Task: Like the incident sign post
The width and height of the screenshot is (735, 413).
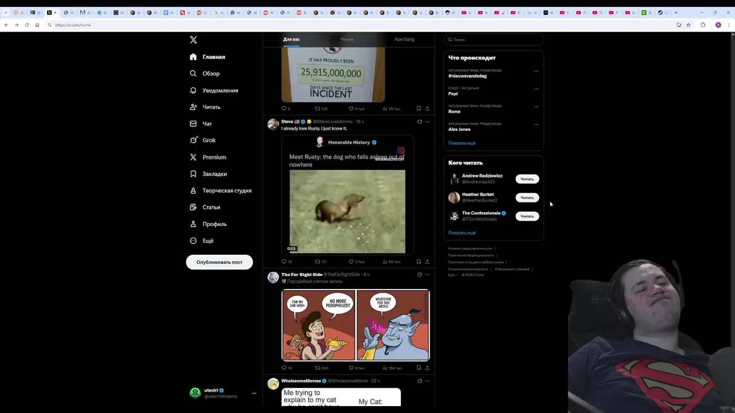Action: (x=356, y=108)
